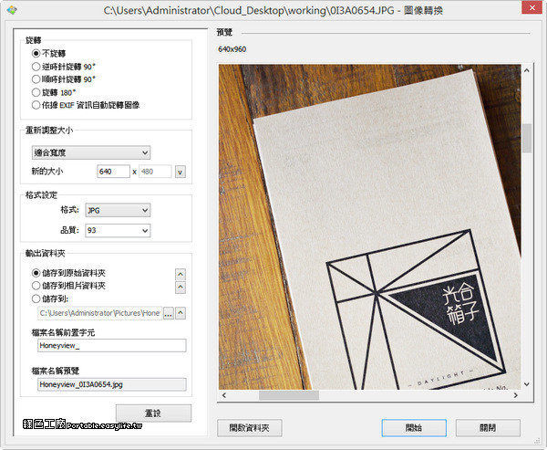Select the 儲存到: custom folder option
Viewport: 547px width, 450px height.
coord(50,298)
